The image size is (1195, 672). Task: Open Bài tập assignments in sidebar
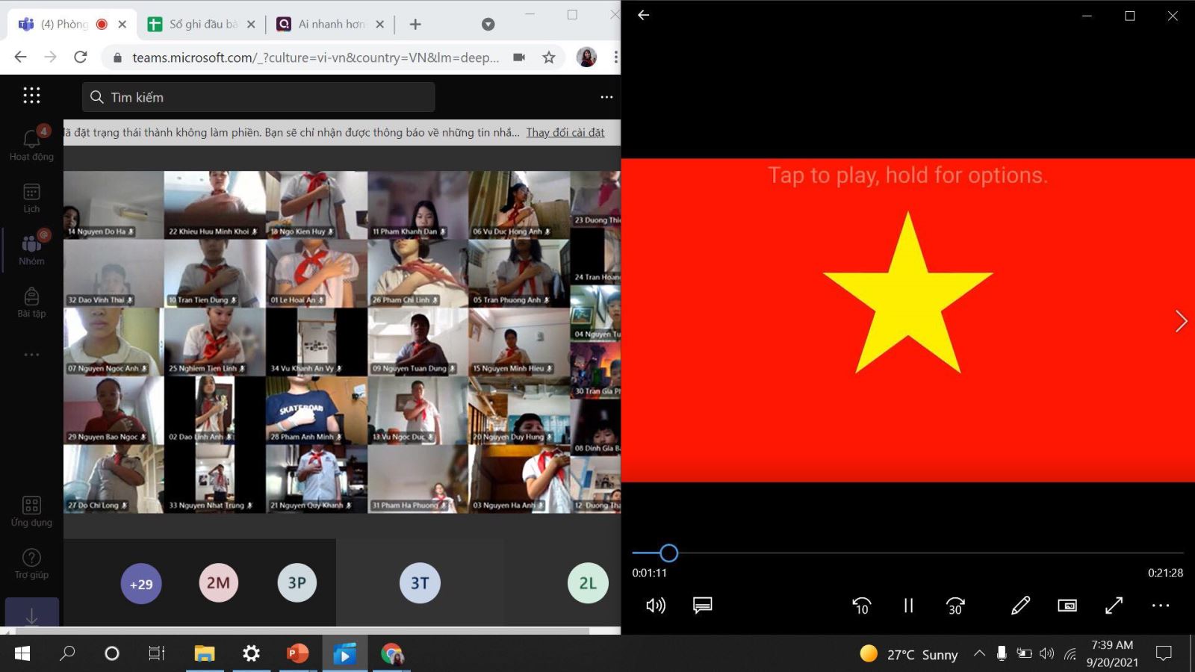coord(31,302)
